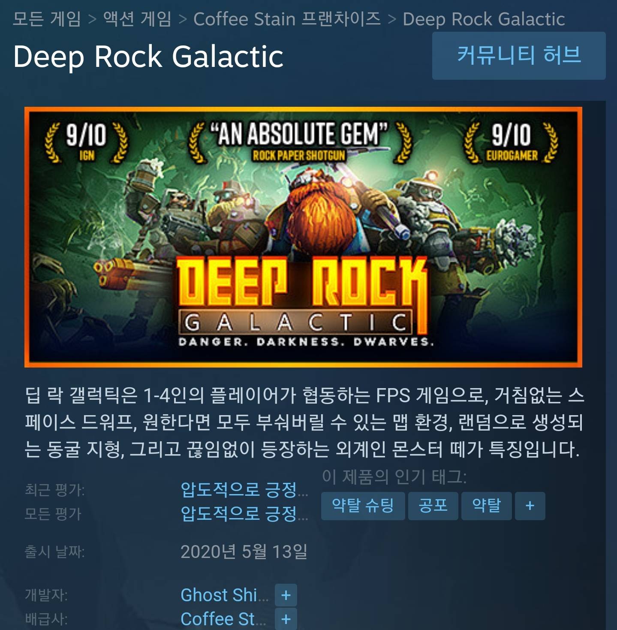Click the Deep Rock Galactic header image

303,237
